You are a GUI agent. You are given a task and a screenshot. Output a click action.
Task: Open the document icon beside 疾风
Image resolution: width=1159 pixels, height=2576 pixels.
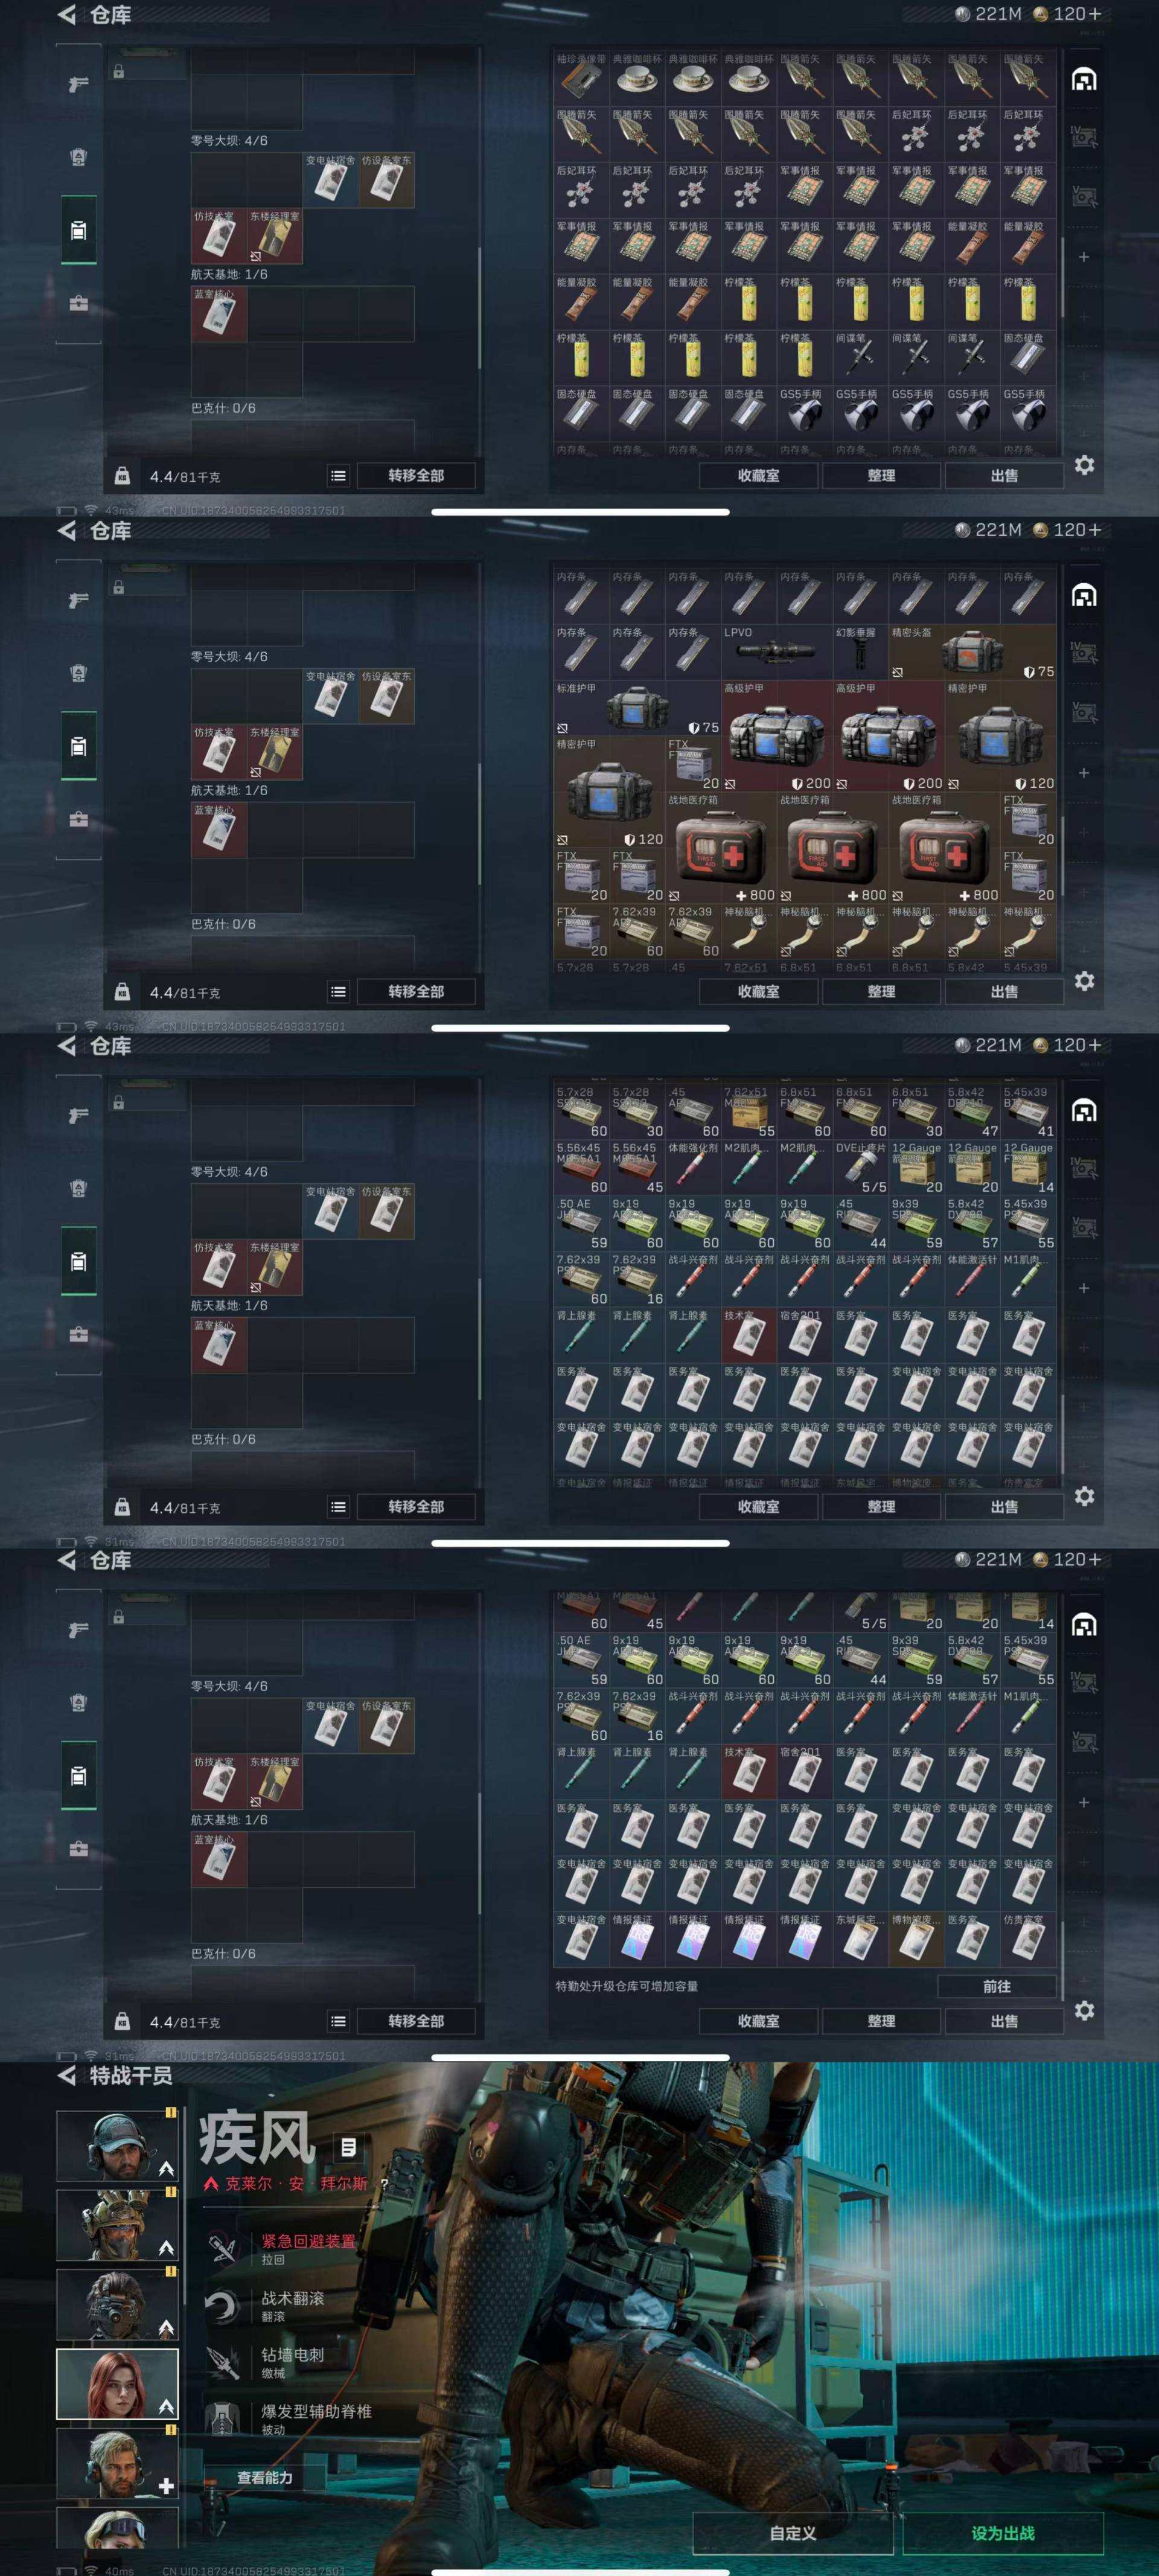[348, 2147]
